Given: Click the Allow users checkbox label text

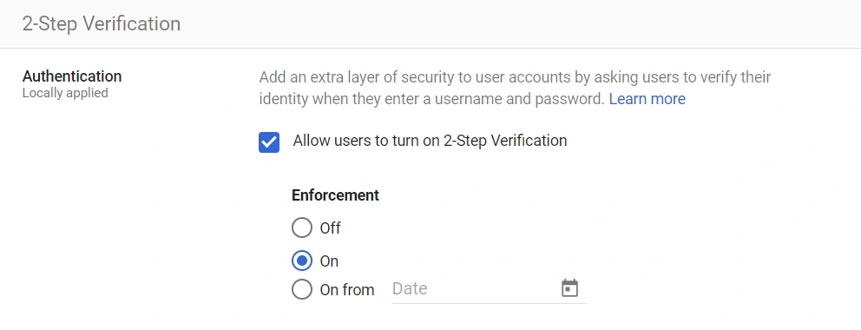Looking at the screenshot, I should (430, 141).
